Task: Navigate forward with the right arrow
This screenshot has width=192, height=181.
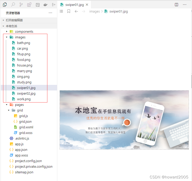Action: (x=84, y=12)
